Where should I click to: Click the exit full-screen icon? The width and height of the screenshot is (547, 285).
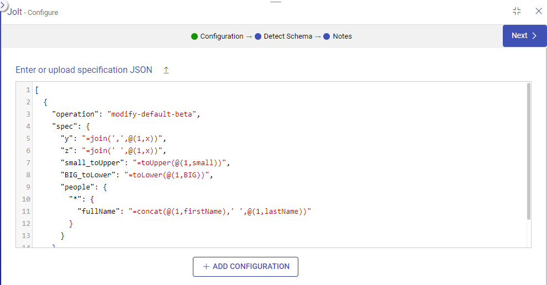pos(517,11)
